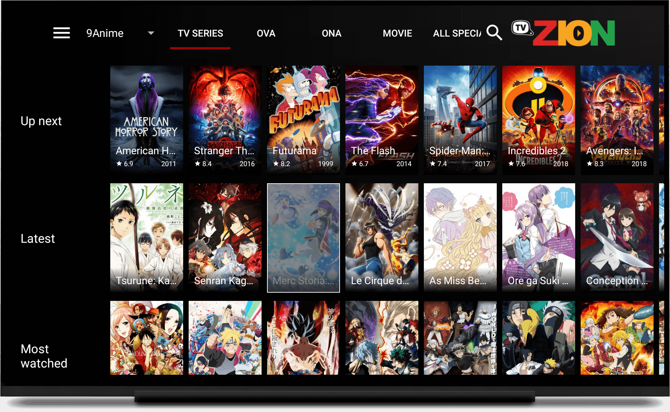Switch to the OVA tab
670x412 pixels.
(x=266, y=33)
